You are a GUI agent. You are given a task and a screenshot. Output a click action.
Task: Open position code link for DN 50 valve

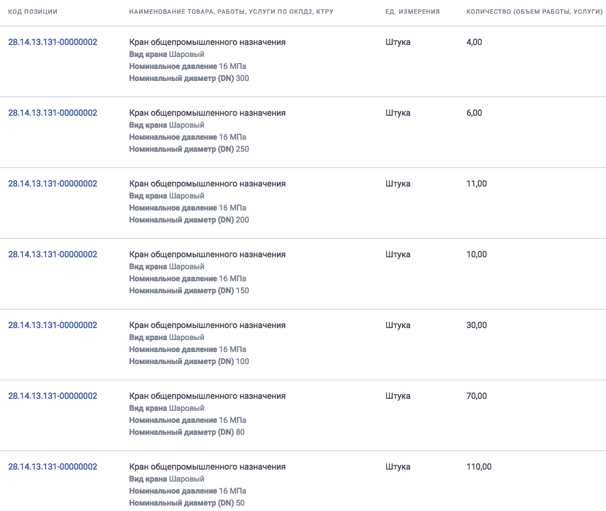click(53, 467)
